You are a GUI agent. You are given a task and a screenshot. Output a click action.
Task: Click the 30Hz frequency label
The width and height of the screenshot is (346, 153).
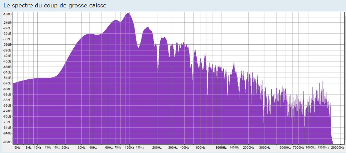[x=82, y=147]
